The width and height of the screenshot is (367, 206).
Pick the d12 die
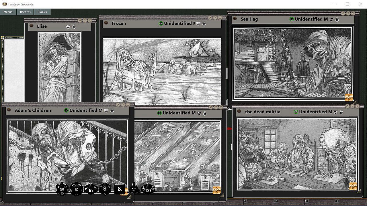coord(76,189)
